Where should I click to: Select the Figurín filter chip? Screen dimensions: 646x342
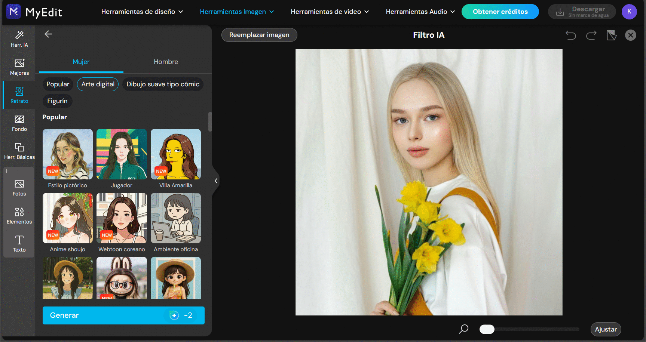[57, 101]
